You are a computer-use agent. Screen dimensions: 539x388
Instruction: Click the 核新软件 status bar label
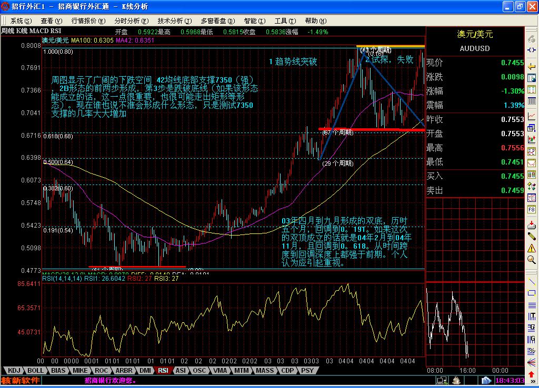tap(21, 381)
